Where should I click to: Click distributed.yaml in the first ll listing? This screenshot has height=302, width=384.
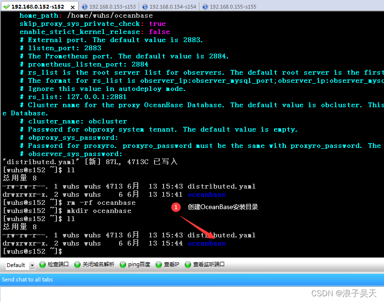click(221, 187)
